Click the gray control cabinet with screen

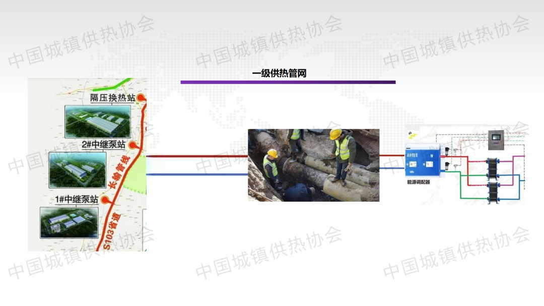pos(496,139)
